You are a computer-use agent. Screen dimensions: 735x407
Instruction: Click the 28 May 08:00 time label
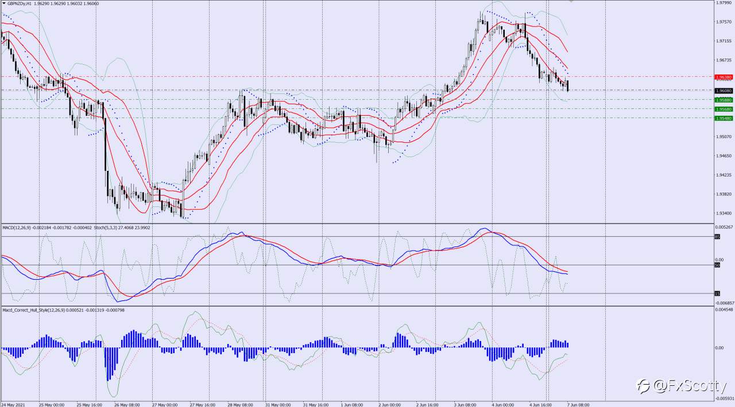pyautogui.click(x=241, y=404)
